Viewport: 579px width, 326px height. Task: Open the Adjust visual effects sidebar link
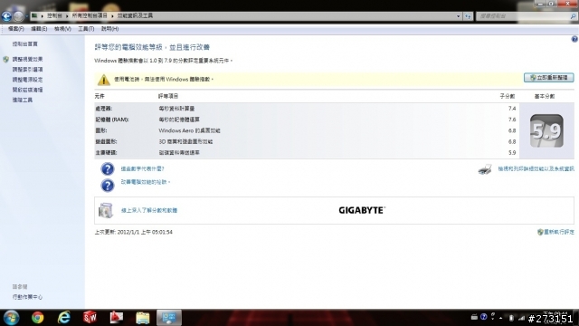(27, 59)
